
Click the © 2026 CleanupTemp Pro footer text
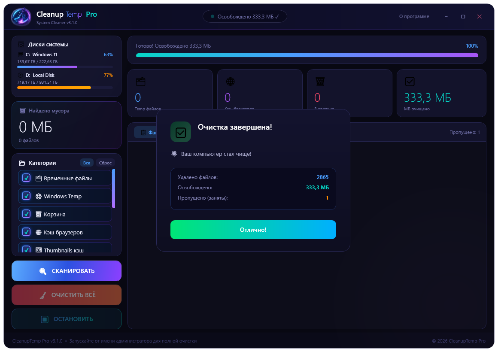tap(459, 341)
